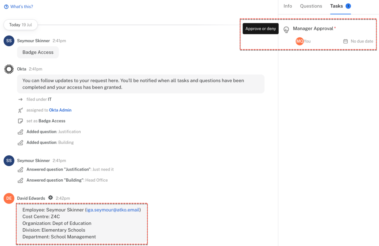Click the Okta sunburst logo avatar
The height and width of the screenshot is (246, 379).
point(9,69)
